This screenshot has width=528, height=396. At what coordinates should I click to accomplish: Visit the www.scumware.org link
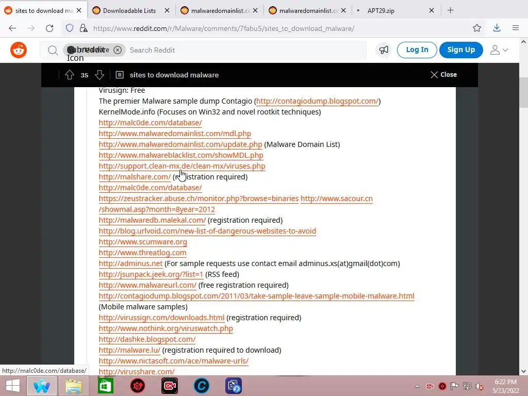(143, 242)
